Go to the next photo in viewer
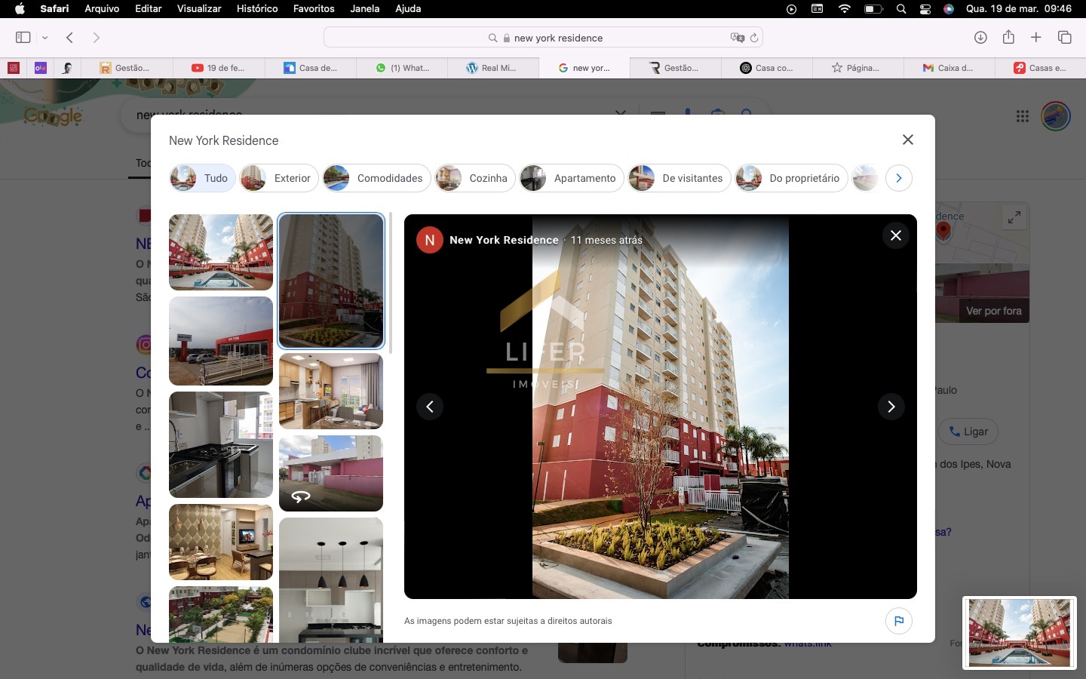The height and width of the screenshot is (679, 1086). [891, 407]
